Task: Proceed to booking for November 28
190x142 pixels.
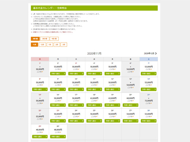Action: tap(149, 121)
